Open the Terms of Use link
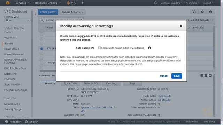The image size is (223, 125). [208, 122]
